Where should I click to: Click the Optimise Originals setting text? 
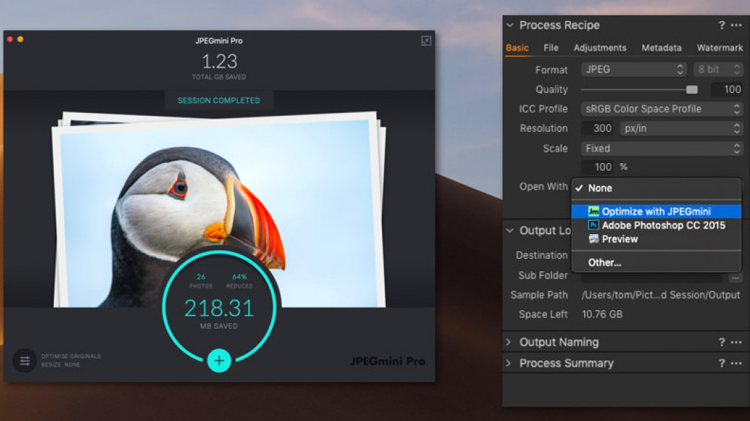[x=71, y=356]
